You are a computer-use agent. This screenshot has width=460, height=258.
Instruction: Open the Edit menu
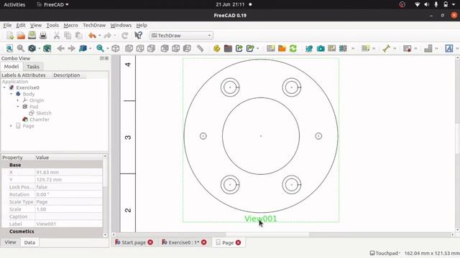(x=21, y=26)
